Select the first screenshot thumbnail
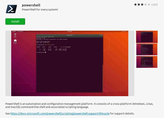This screenshot has height=118, width=164. [x=147, y=37]
